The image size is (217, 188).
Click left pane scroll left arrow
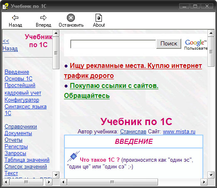(6, 182)
